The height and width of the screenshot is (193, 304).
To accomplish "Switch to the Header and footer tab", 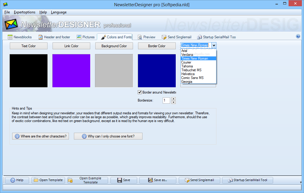I will coord(54,37).
